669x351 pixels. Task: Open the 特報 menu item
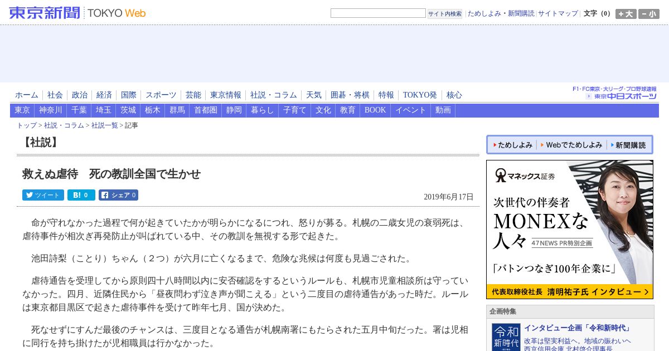(x=386, y=95)
